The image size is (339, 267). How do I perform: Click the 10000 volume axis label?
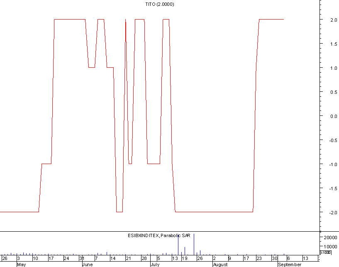click(330, 247)
